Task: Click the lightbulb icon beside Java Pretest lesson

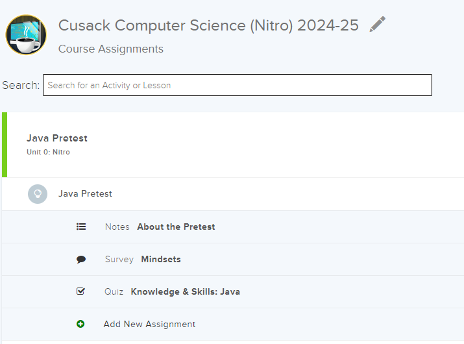Action: pyautogui.click(x=38, y=194)
